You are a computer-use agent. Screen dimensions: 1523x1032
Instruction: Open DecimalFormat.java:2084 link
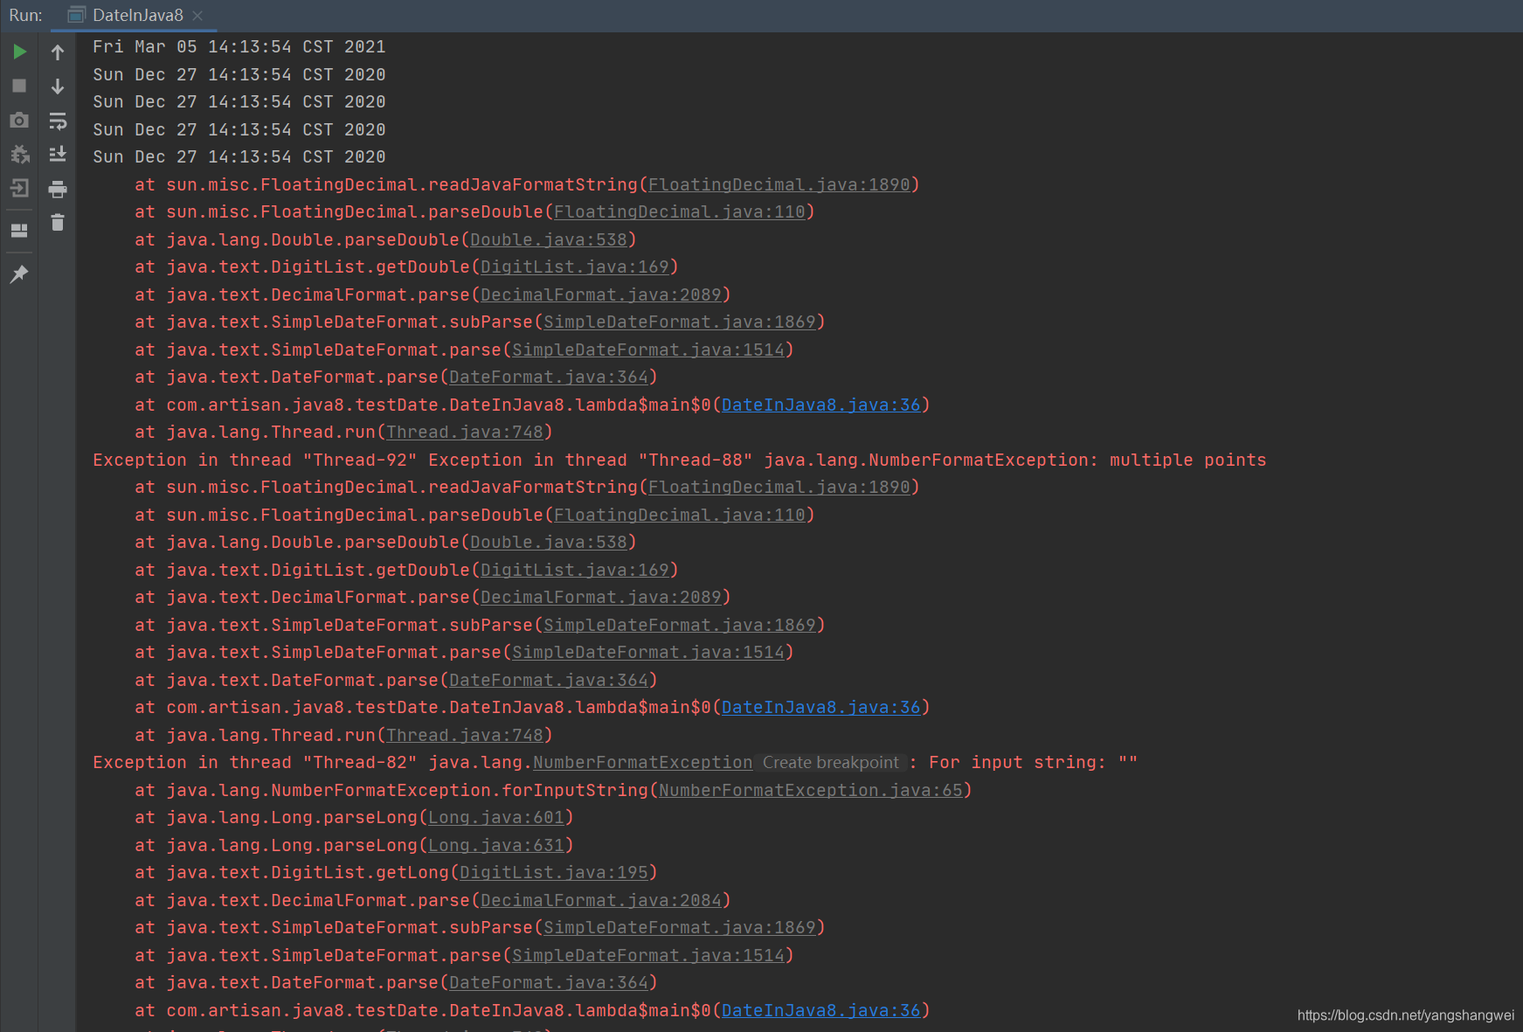tap(600, 900)
